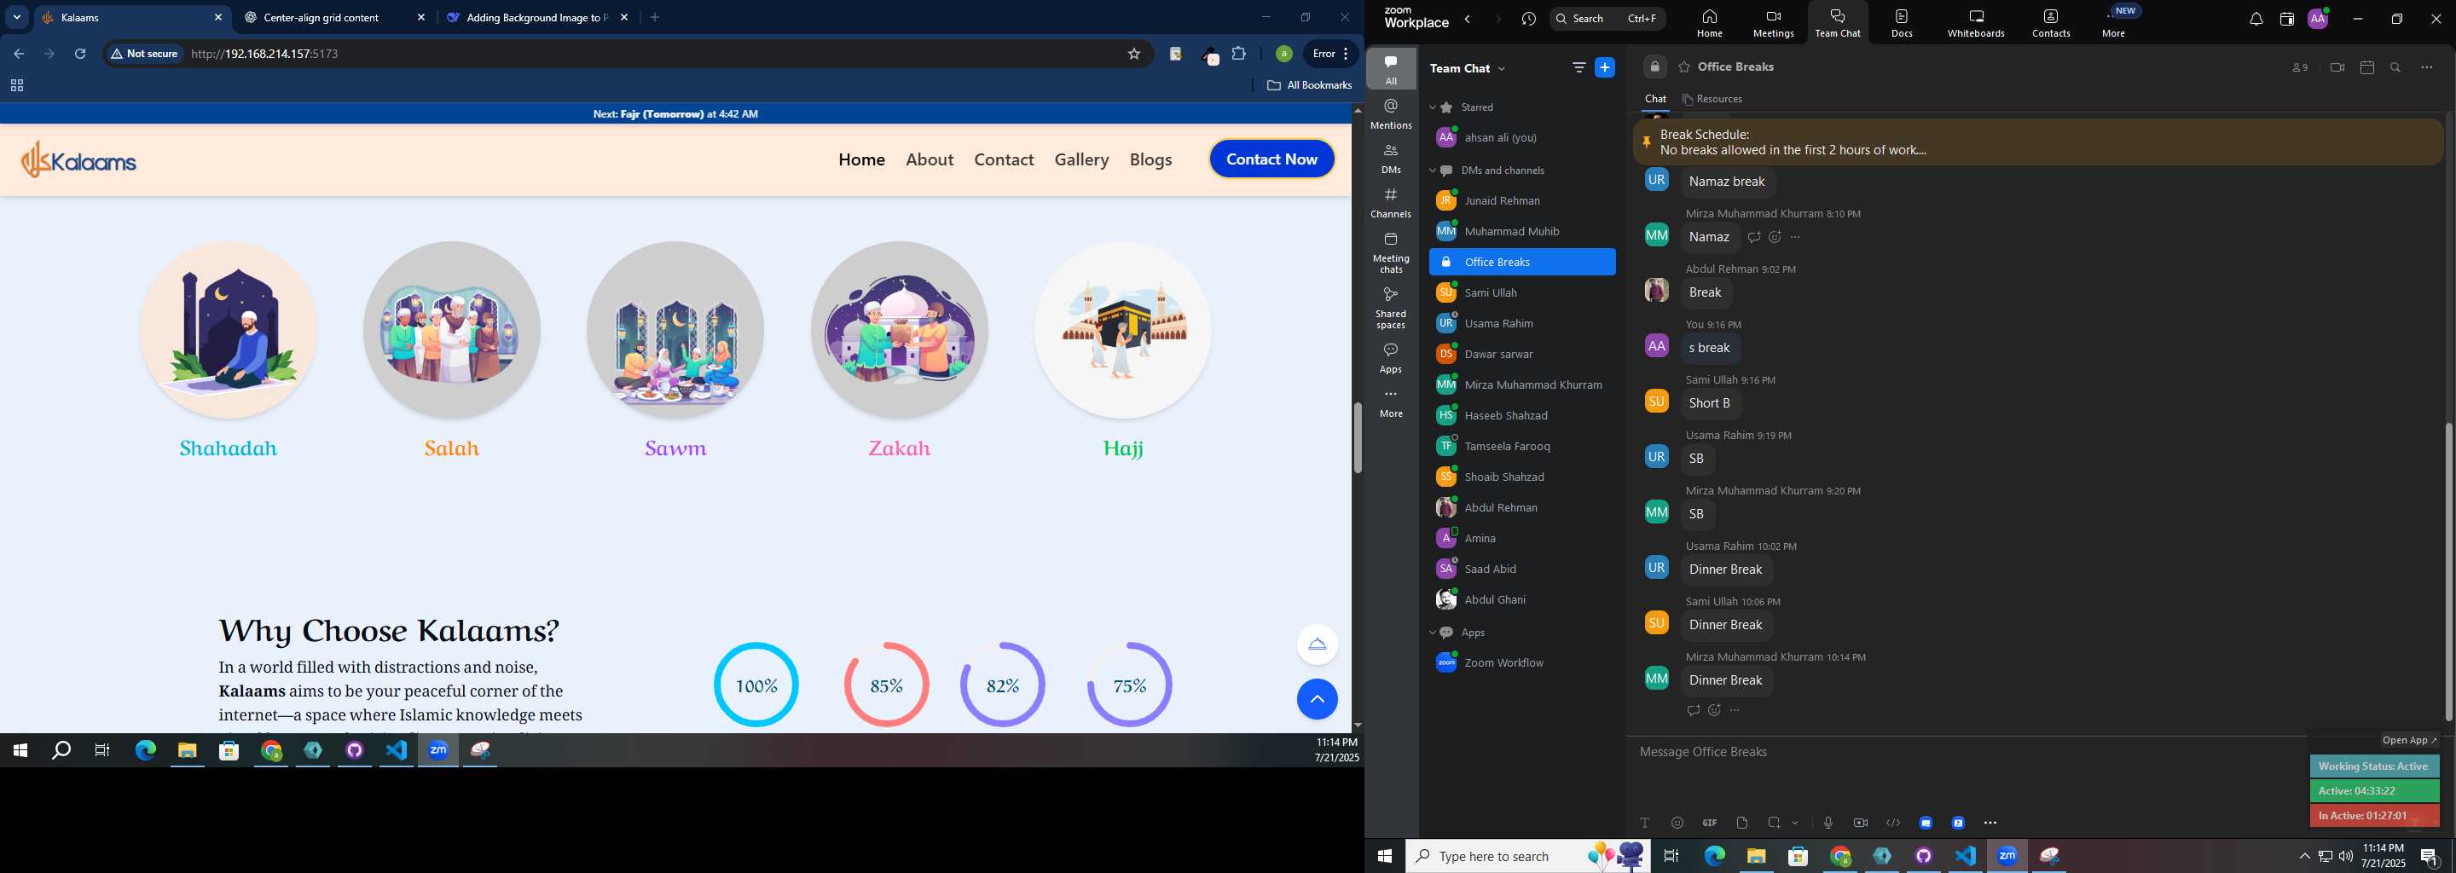Image resolution: width=2456 pixels, height=873 pixels.
Task: Click the blue new chat plus button
Action: click(1606, 67)
